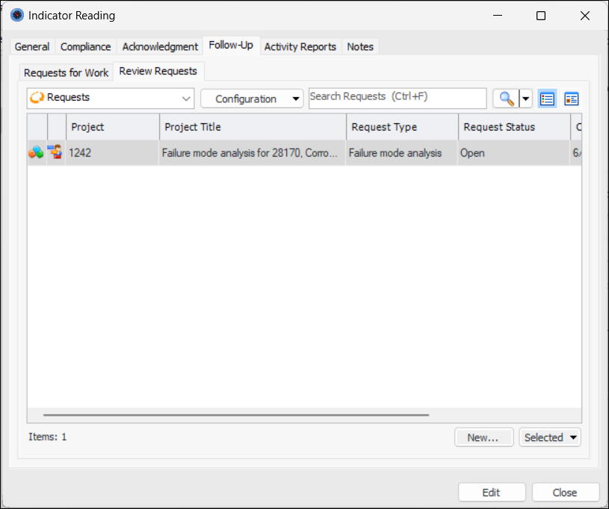Click the Close button at bottom
This screenshot has height=509, width=609.
[x=566, y=493]
